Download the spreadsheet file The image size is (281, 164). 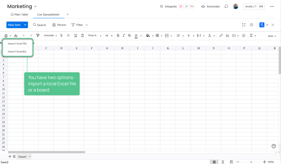(16, 35)
